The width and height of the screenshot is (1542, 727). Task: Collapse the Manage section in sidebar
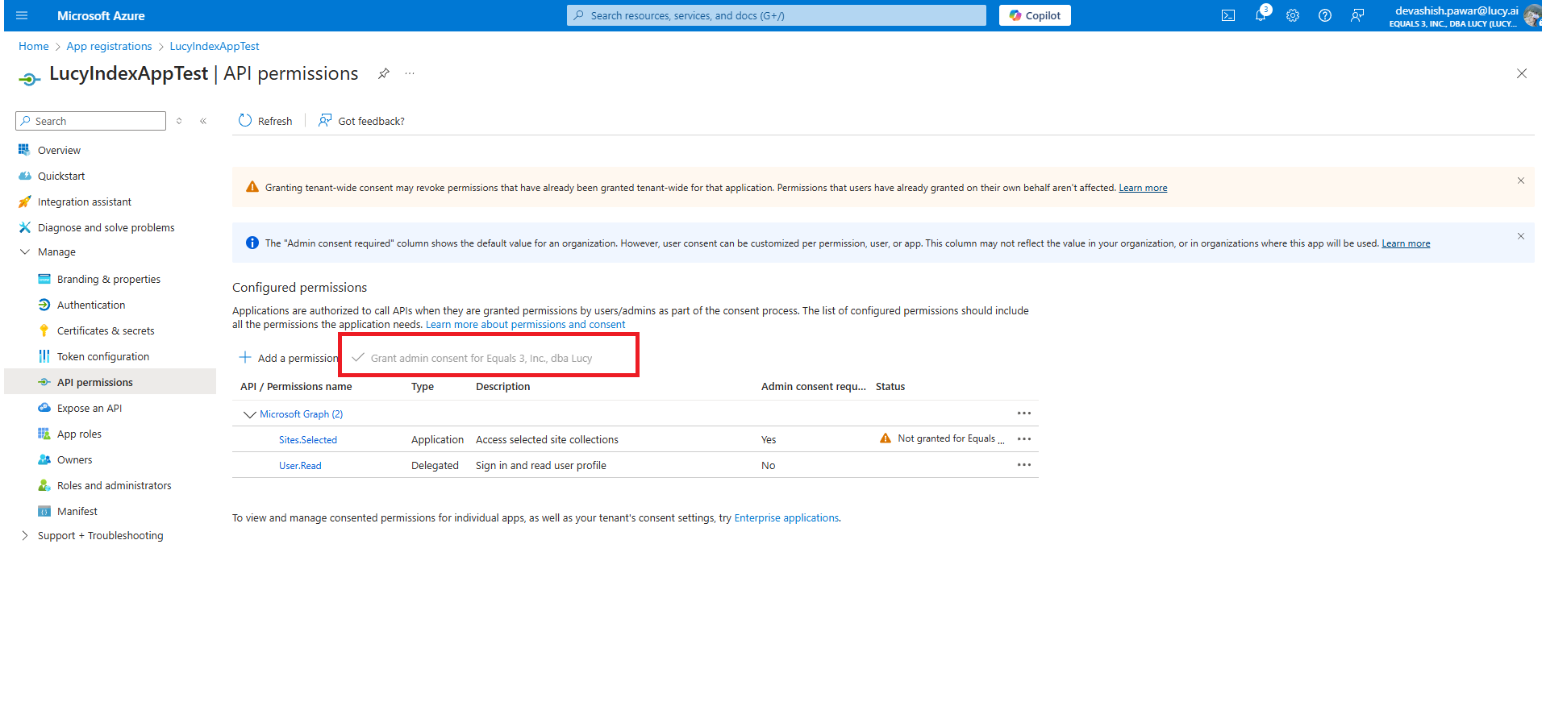[25, 251]
